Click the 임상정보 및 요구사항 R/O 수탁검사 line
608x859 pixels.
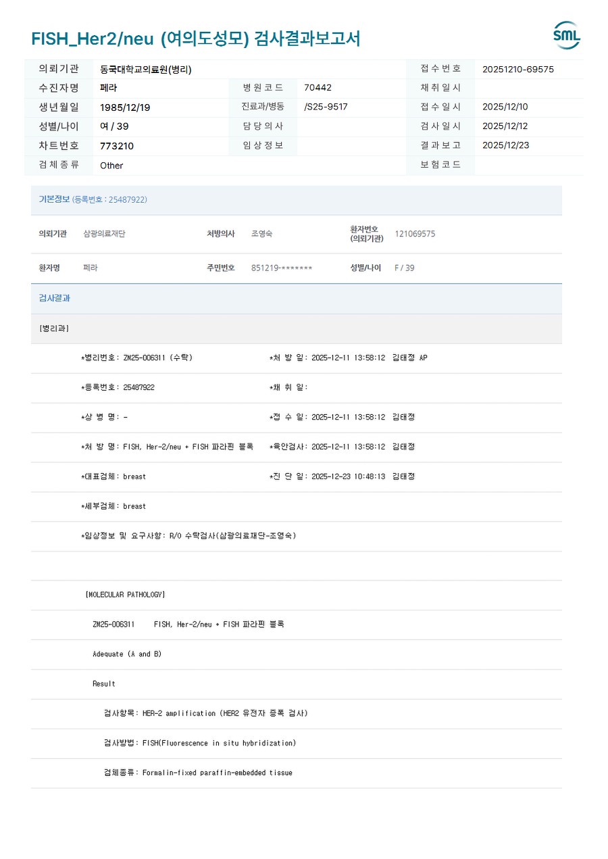(188, 537)
